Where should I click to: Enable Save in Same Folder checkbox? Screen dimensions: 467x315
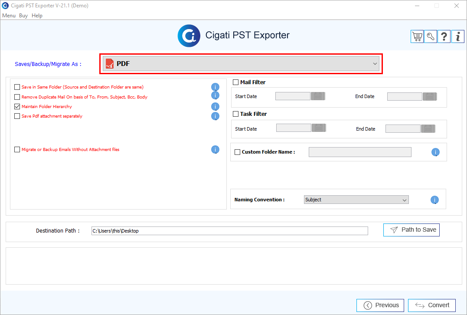click(17, 87)
